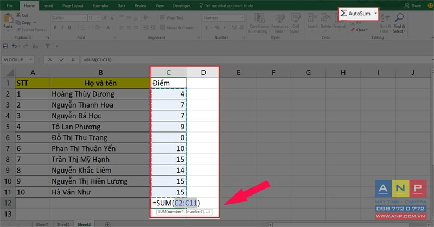Viewport: 434px width, 227px height.
Task: Click the Copy button
Action: pos(23,23)
